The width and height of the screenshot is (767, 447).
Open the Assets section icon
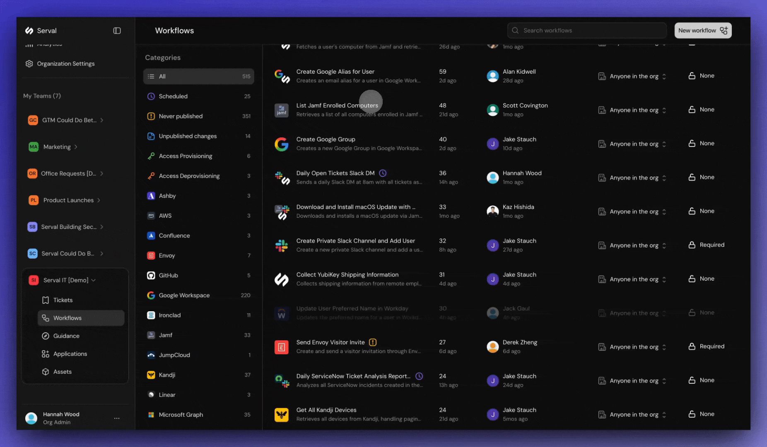pos(46,371)
